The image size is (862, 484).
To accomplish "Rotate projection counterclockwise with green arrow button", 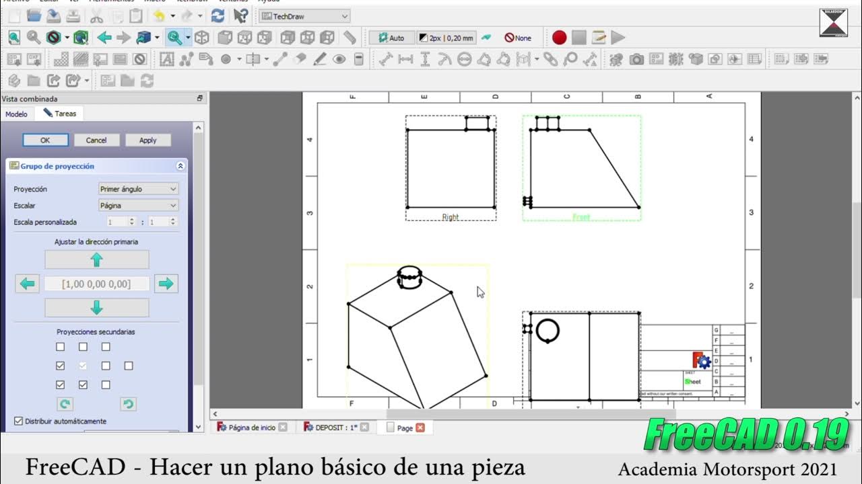I will click(x=128, y=404).
